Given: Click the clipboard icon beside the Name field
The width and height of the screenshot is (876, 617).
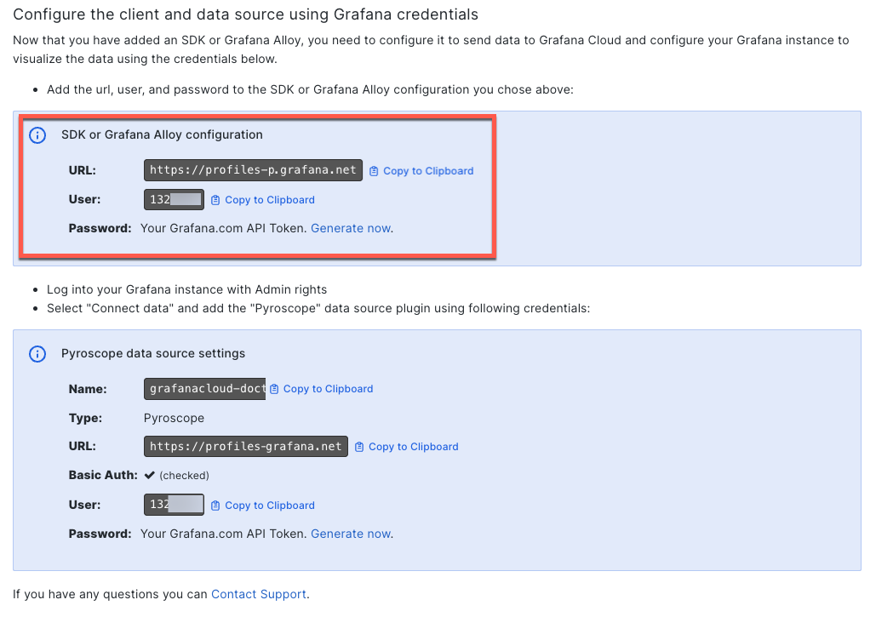Looking at the screenshot, I should [276, 388].
